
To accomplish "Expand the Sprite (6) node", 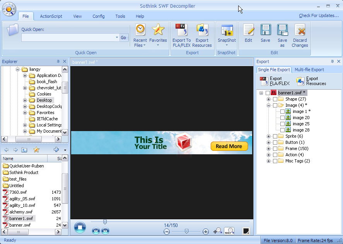I will click(x=268, y=137).
